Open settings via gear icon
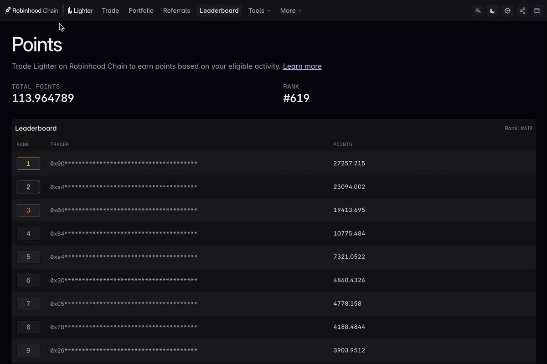Viewport: 547px width, 364px height. [x=507, y=10]
